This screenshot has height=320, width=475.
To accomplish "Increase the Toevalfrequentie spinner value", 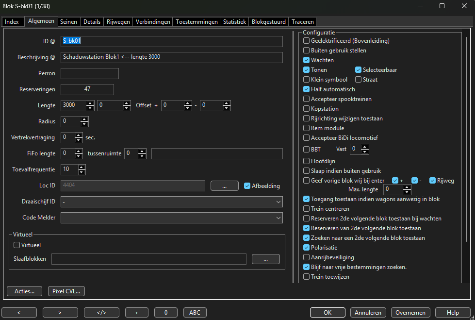I will pyautogui.click(x=82, y=167).
